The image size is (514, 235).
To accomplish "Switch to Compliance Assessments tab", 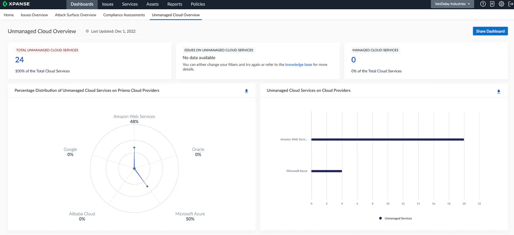I will click(x=124, y=15).
